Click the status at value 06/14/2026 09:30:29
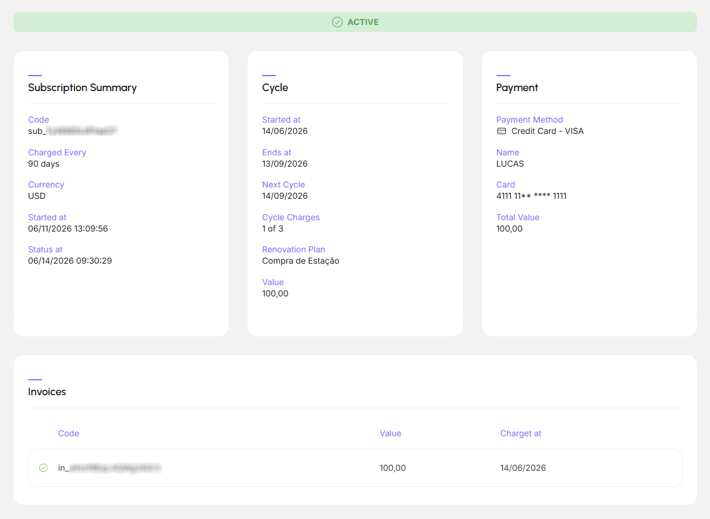Screen dimensions: 710x519 (70, 261)
